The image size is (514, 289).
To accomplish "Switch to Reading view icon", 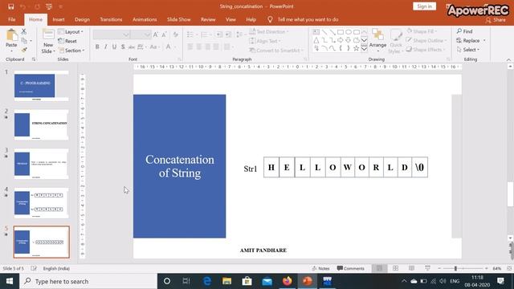I will point(411,268).
